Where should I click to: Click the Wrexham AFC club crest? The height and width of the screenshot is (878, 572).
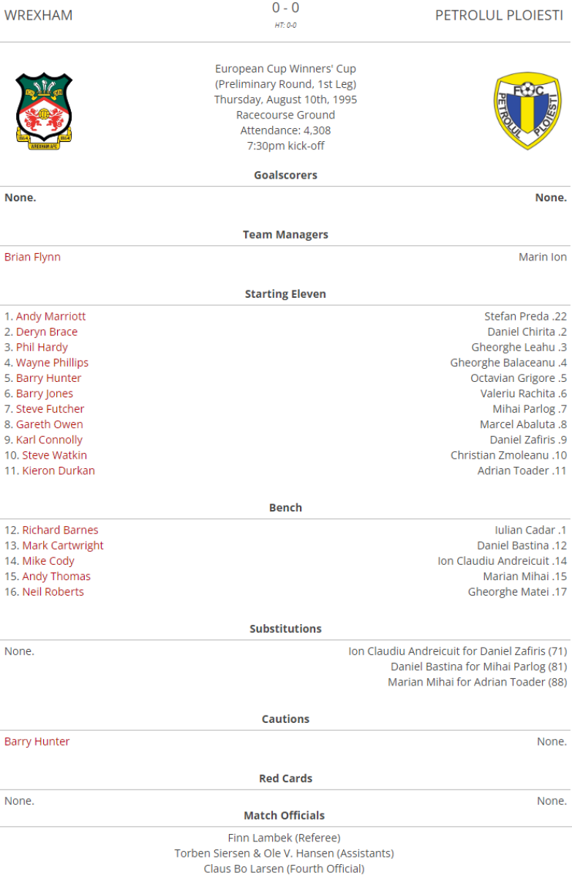[44, 111]
